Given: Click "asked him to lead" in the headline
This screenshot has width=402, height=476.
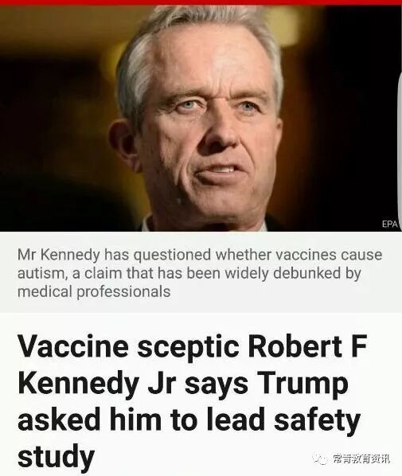Looking at the screenshot, I should click(x=141, y=419).
